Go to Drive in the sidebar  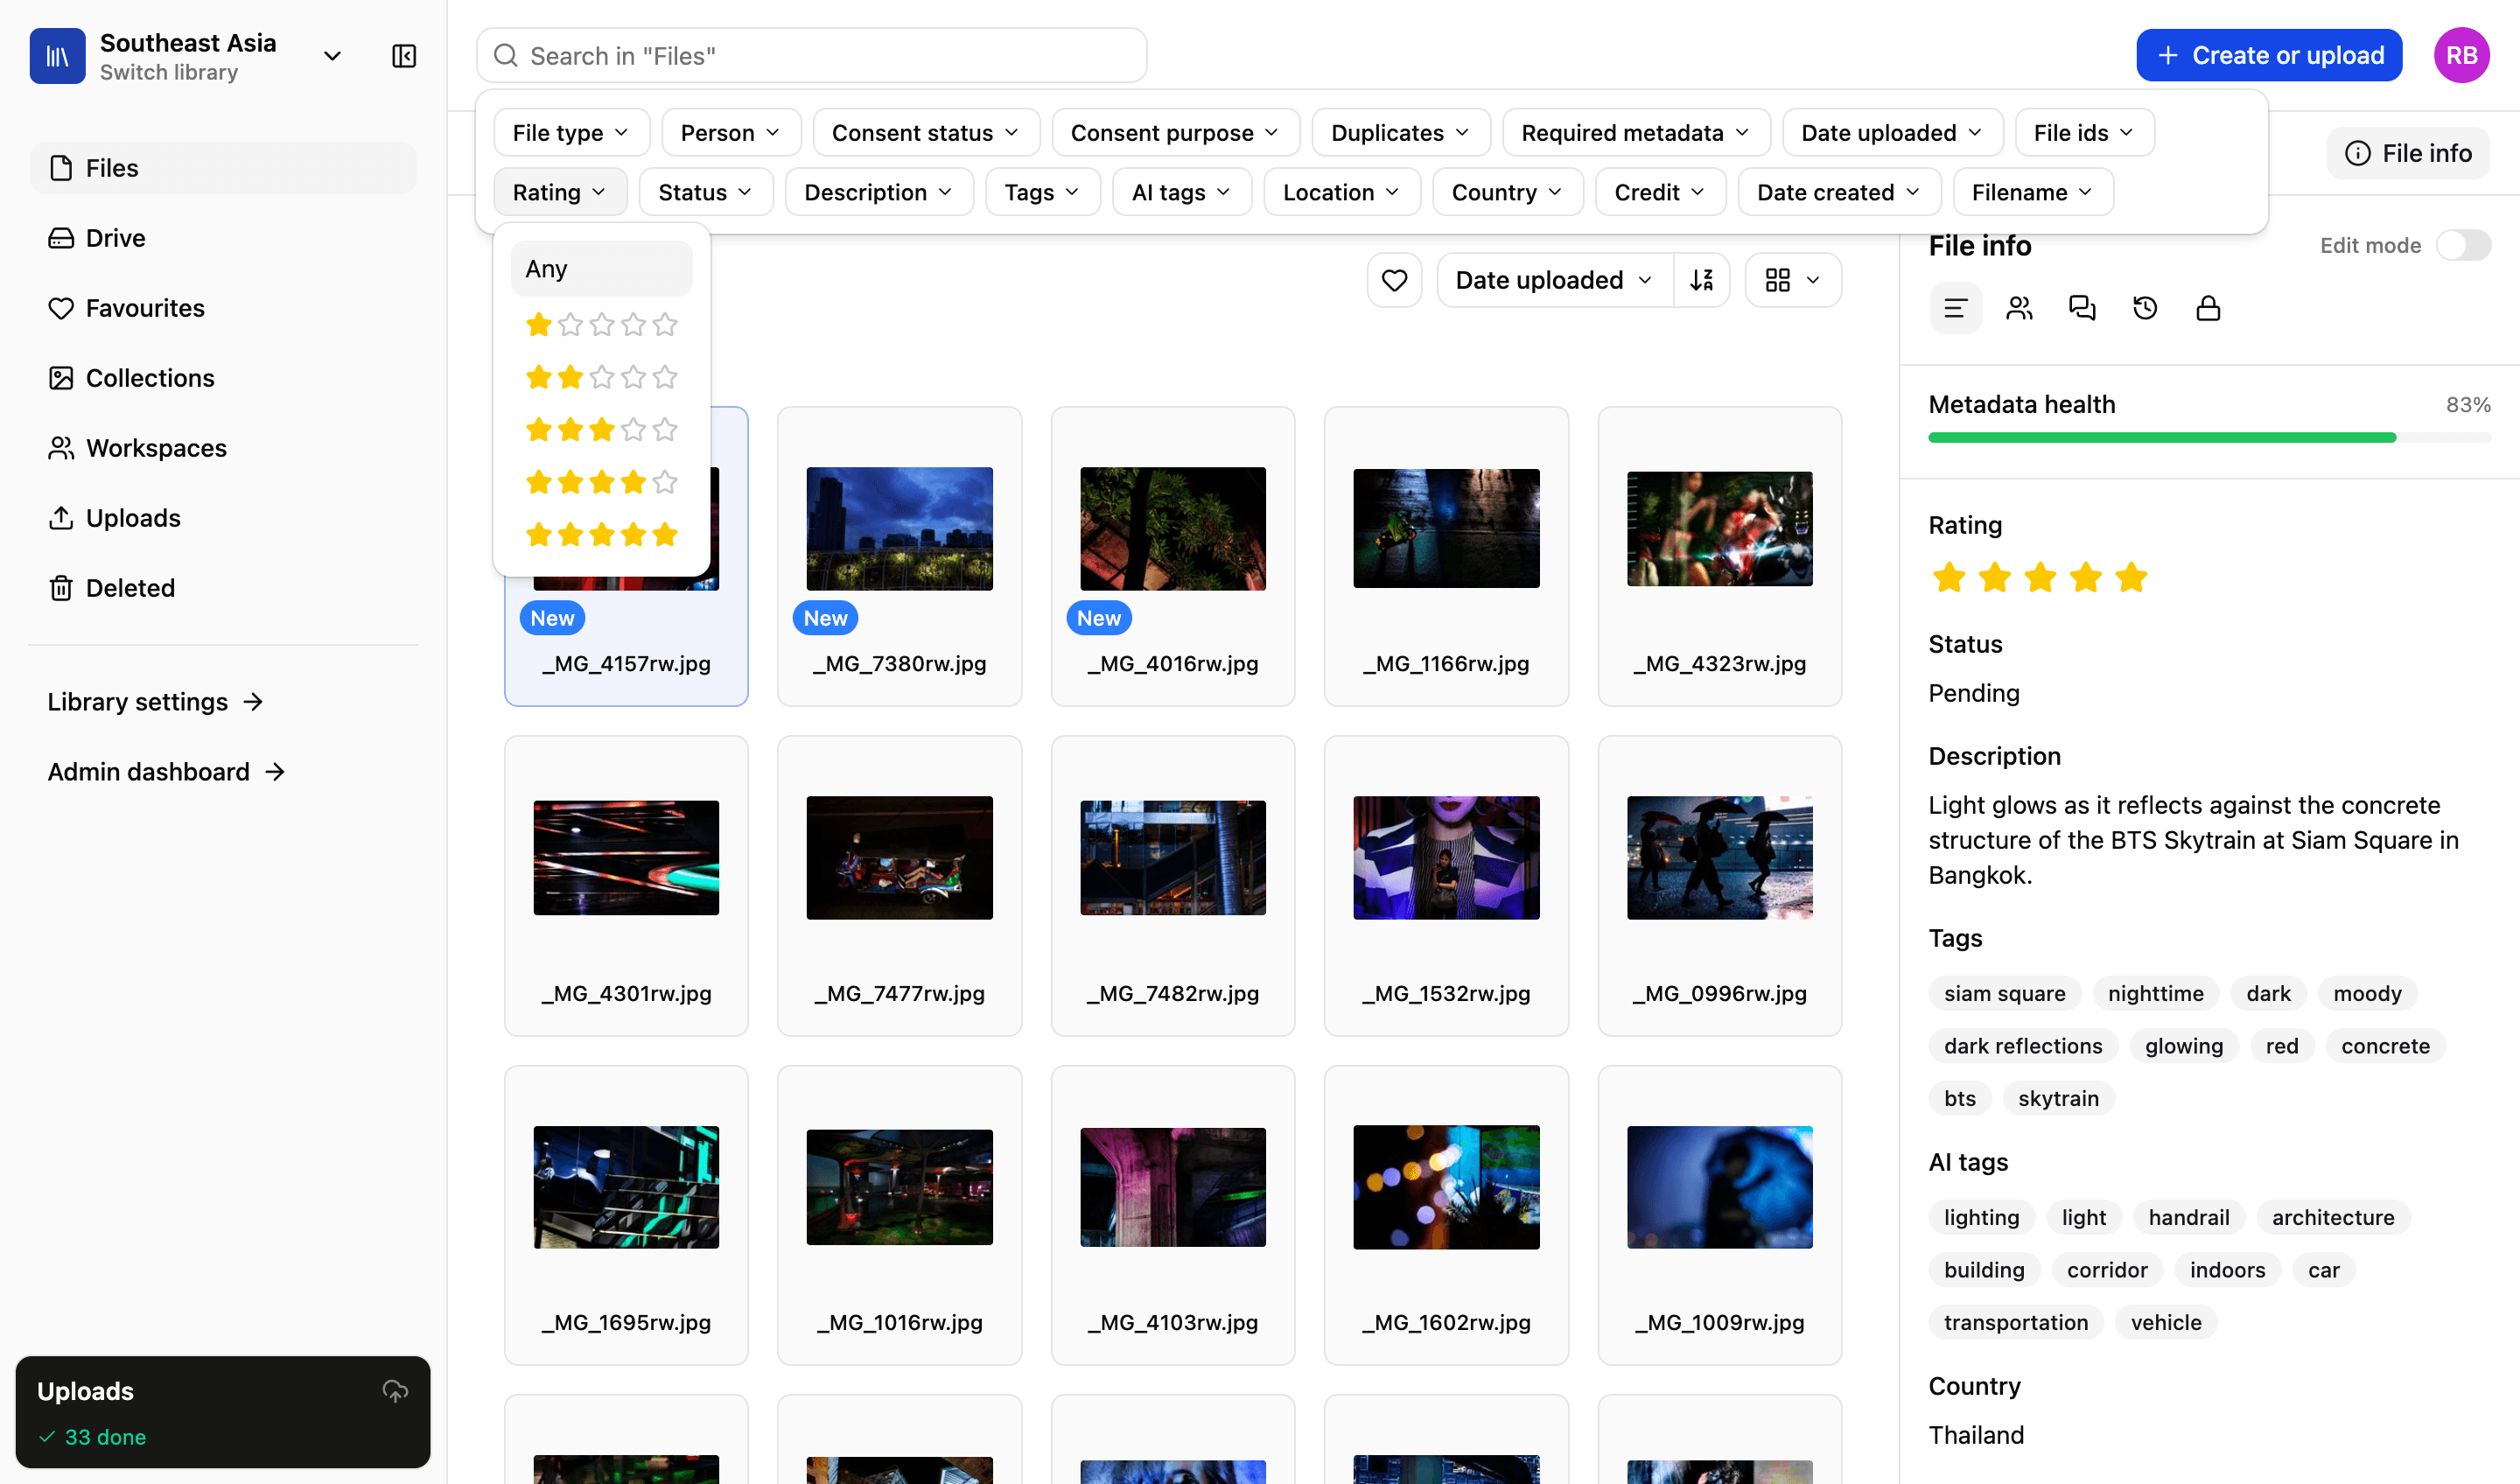click(x=222, y=238)
